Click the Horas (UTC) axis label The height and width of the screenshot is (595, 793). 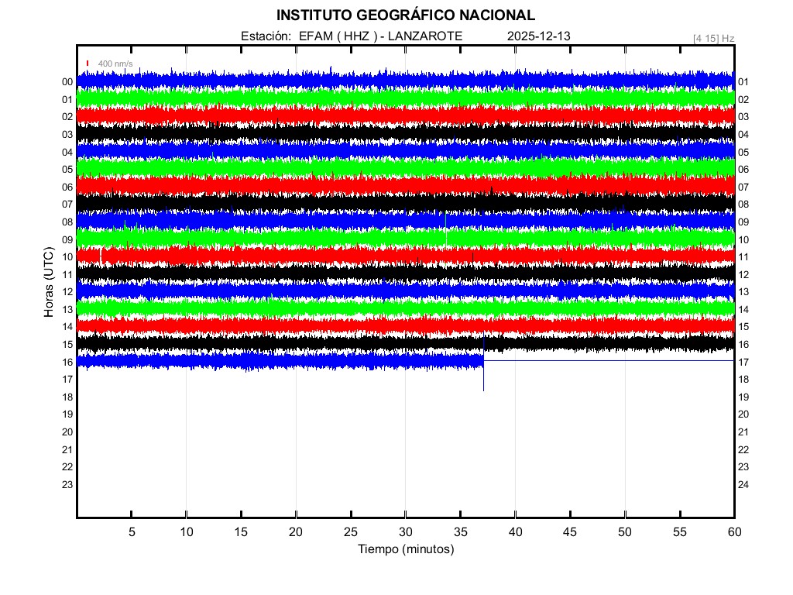pyautogui.click(x=48, y=283)
